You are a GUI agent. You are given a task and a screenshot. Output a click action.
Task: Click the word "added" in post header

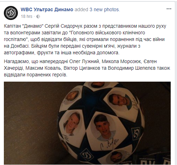pyautogui.click(x=81, y=9)
